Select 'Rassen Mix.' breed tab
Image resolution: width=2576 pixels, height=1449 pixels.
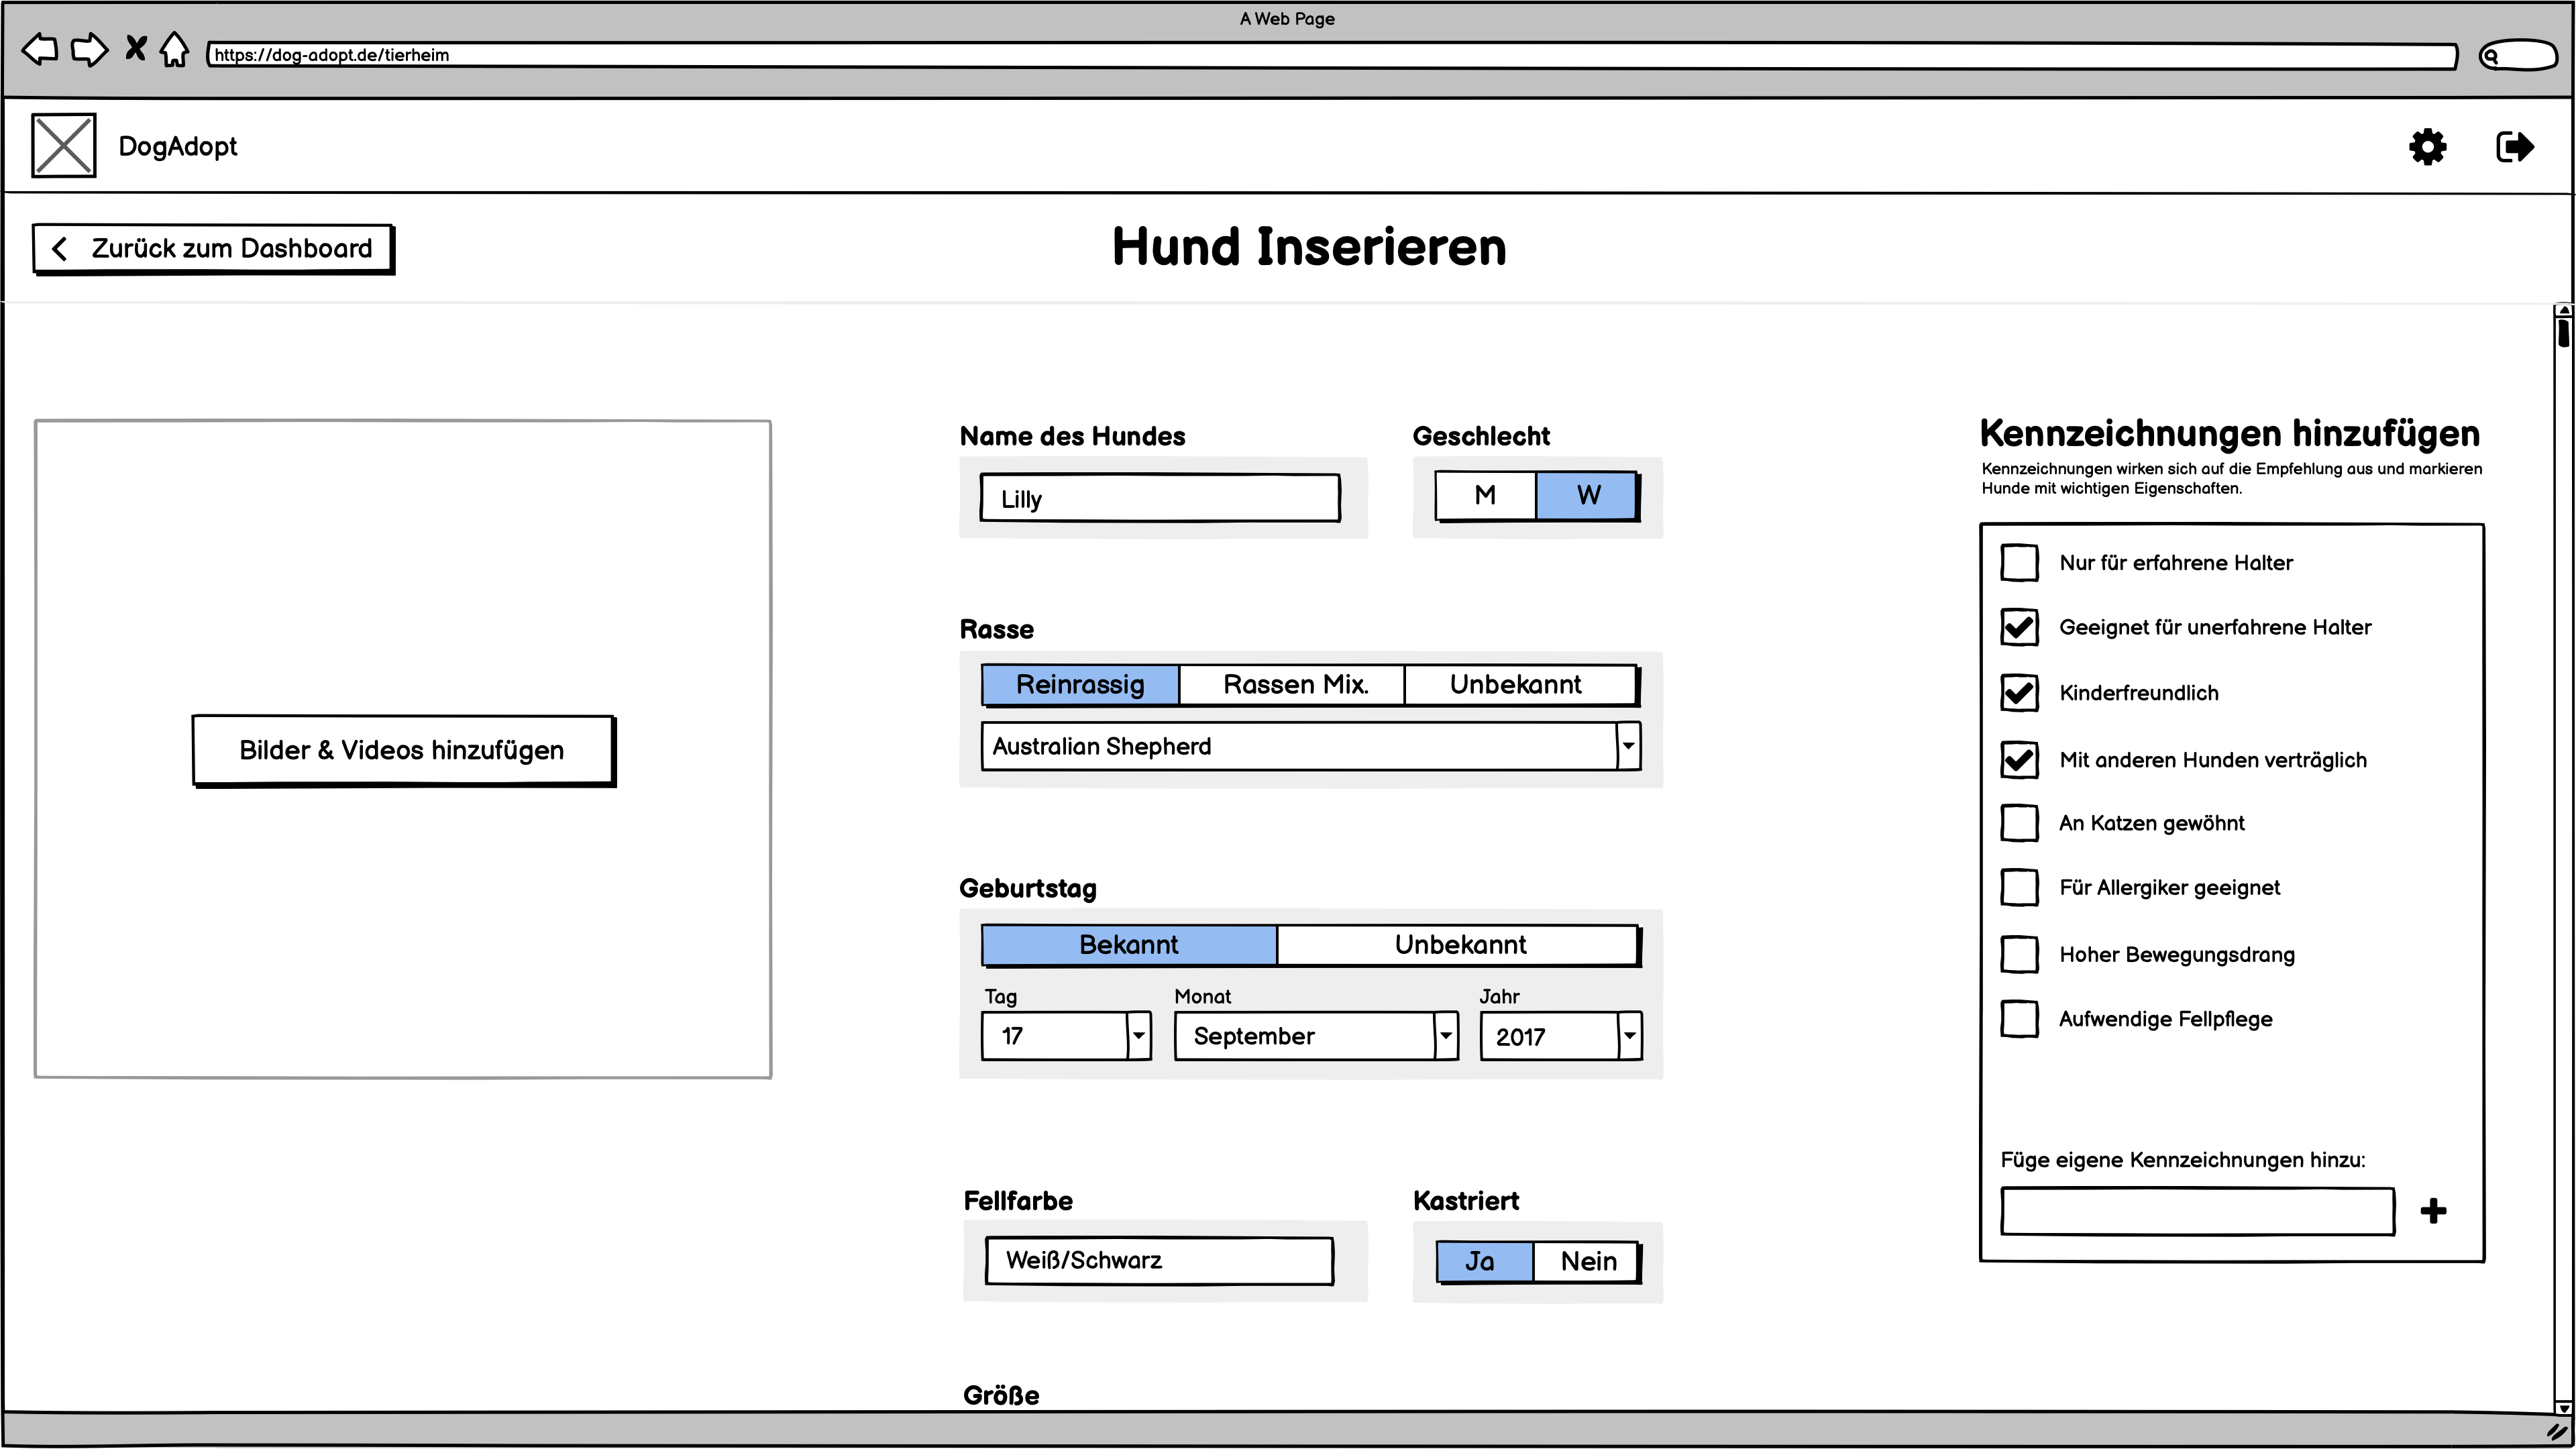coord(1297,685)
